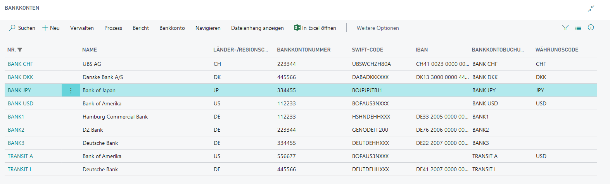
Task: Click the IBAN starting with DE76 2006
Action: click(x=442, y=130)
